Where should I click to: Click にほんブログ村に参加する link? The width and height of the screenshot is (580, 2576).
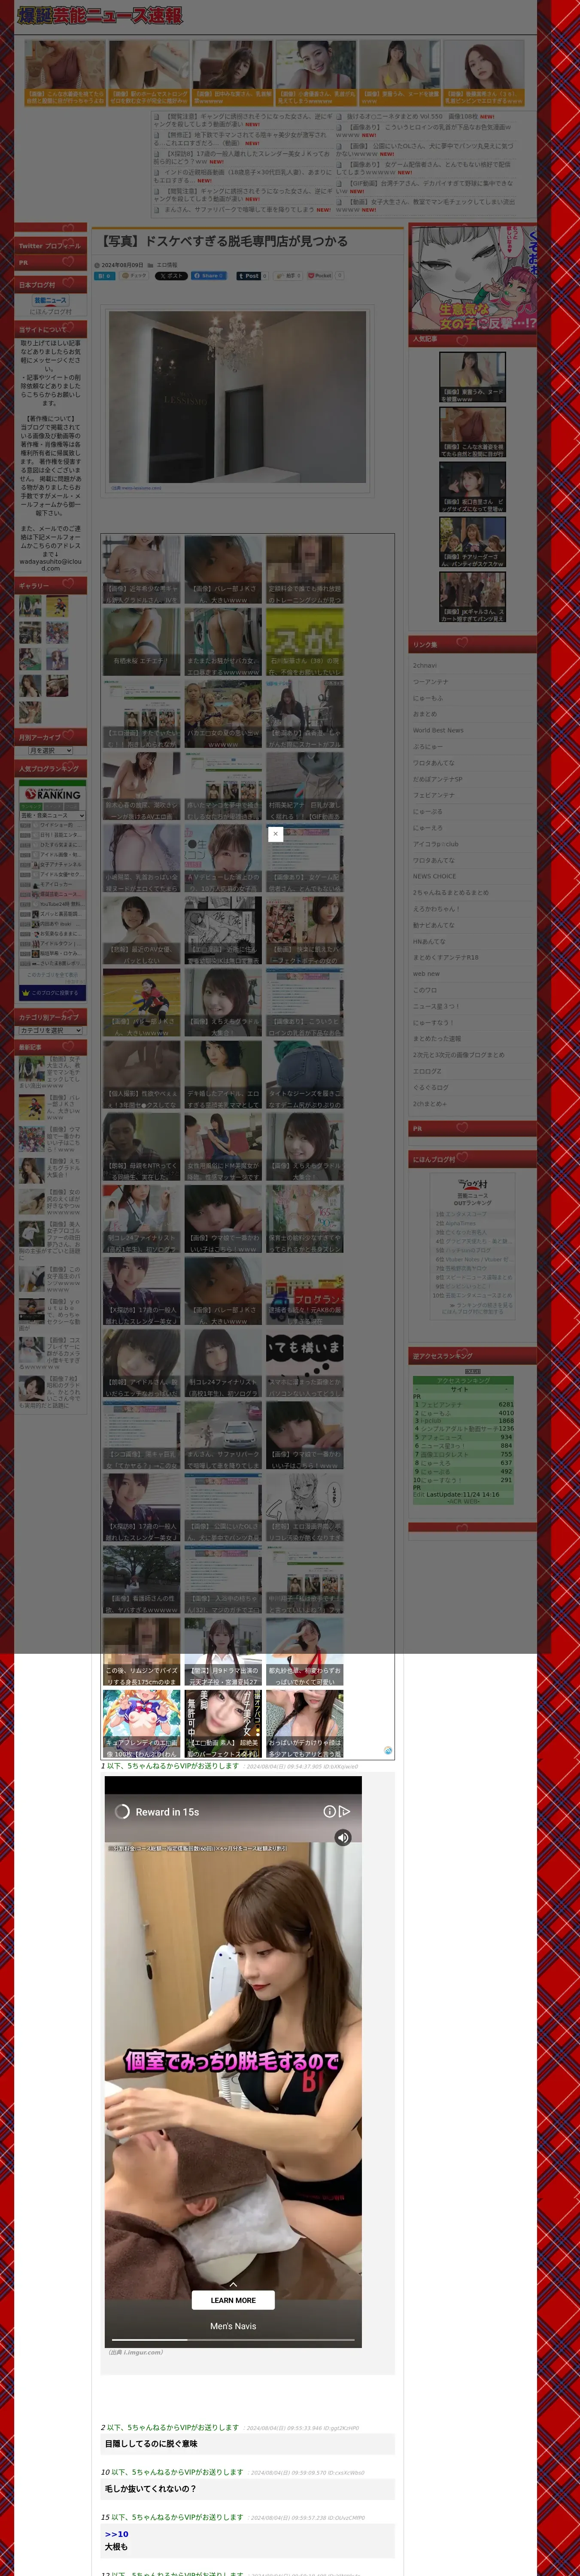(x=473, y=1311)
